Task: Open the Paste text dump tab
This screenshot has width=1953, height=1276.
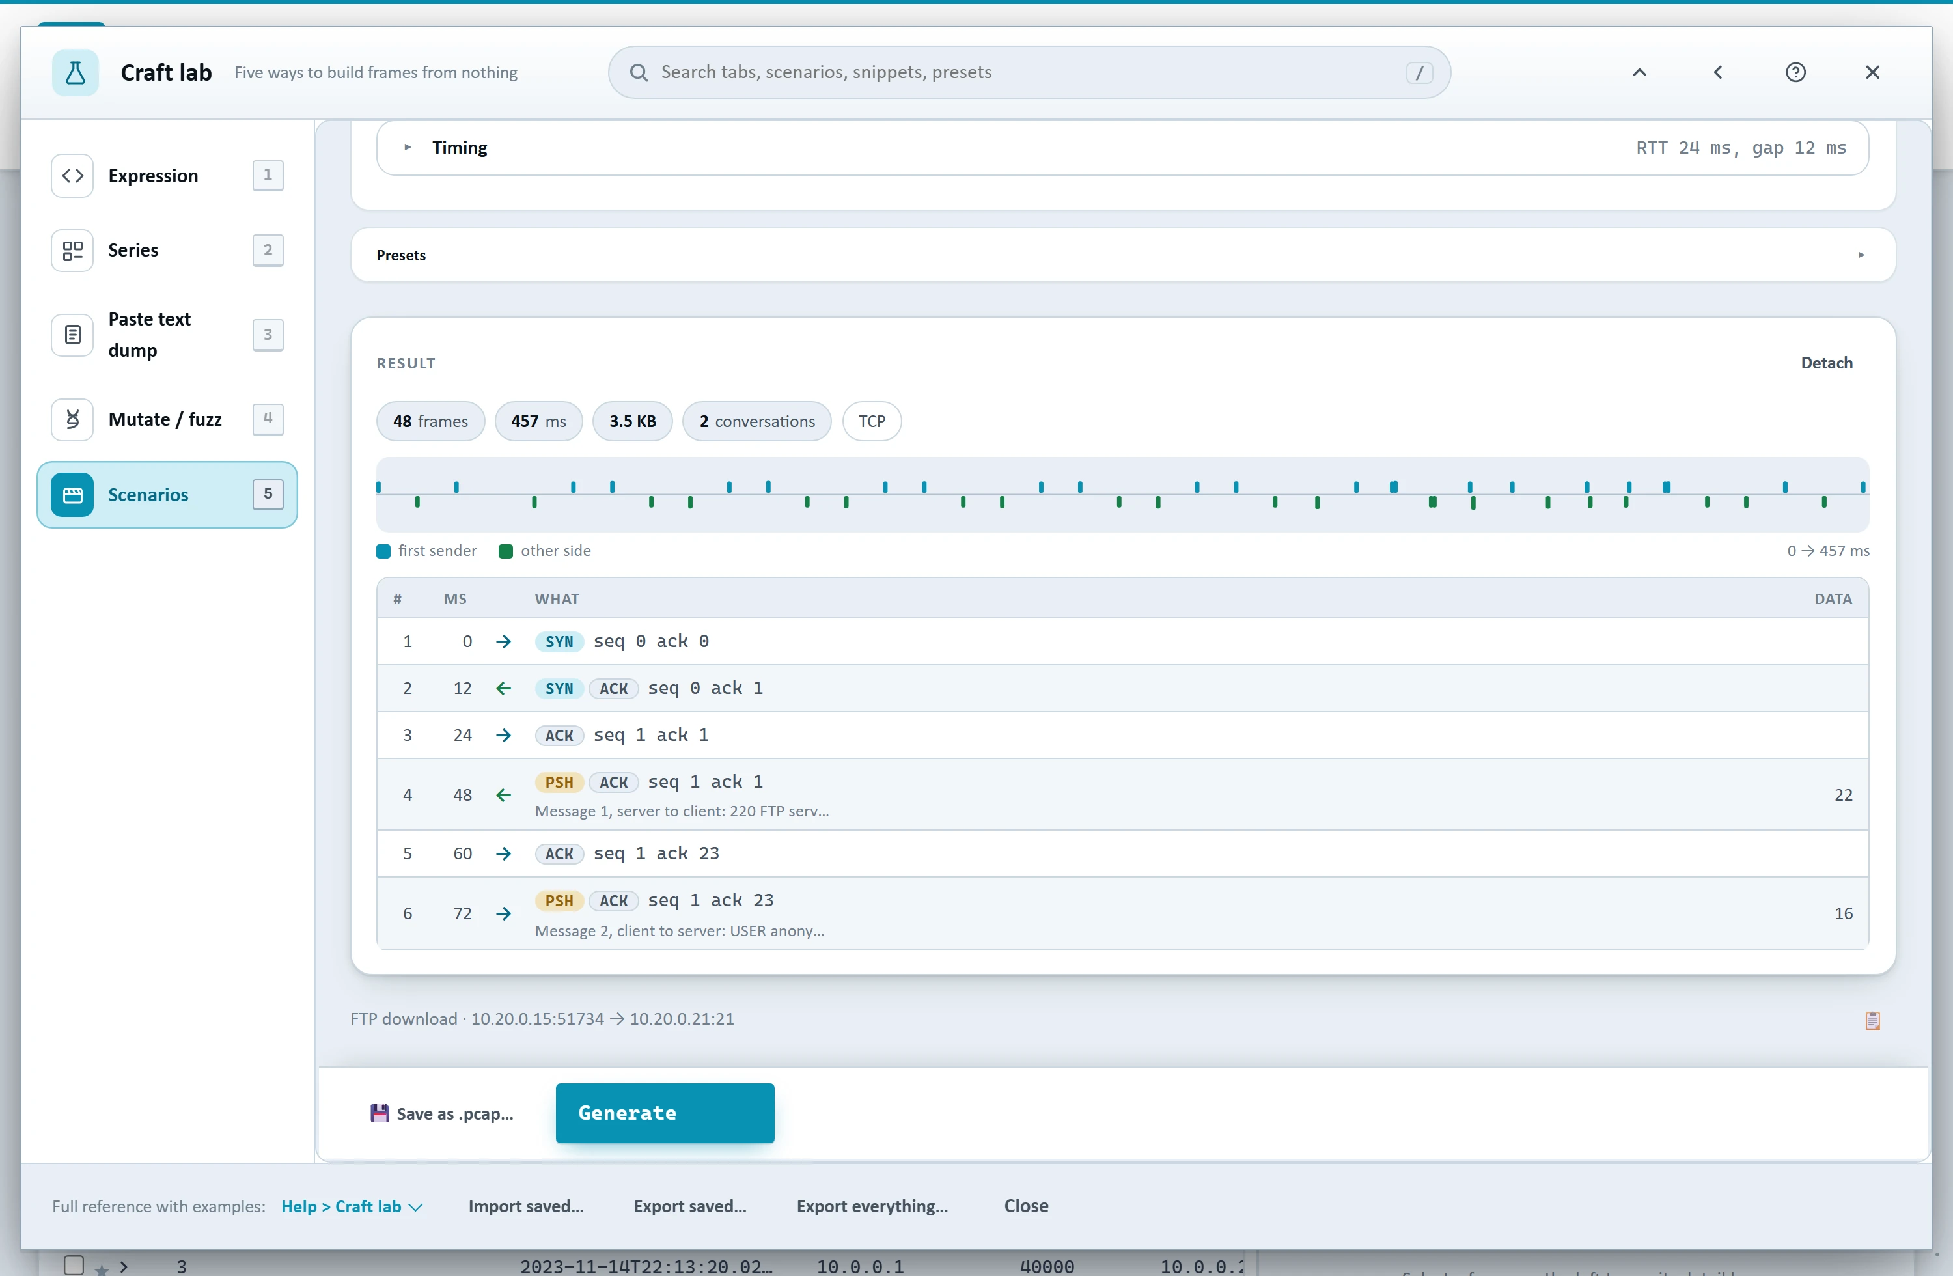Action: click(167, 335)
